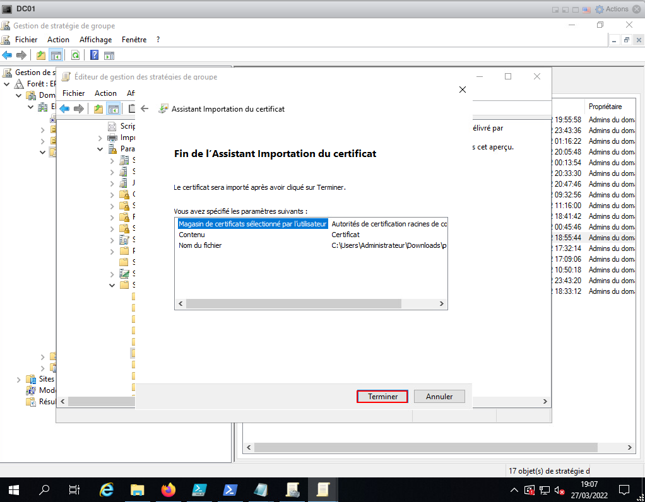Open the Task View taskbar icon

point(74,489)
